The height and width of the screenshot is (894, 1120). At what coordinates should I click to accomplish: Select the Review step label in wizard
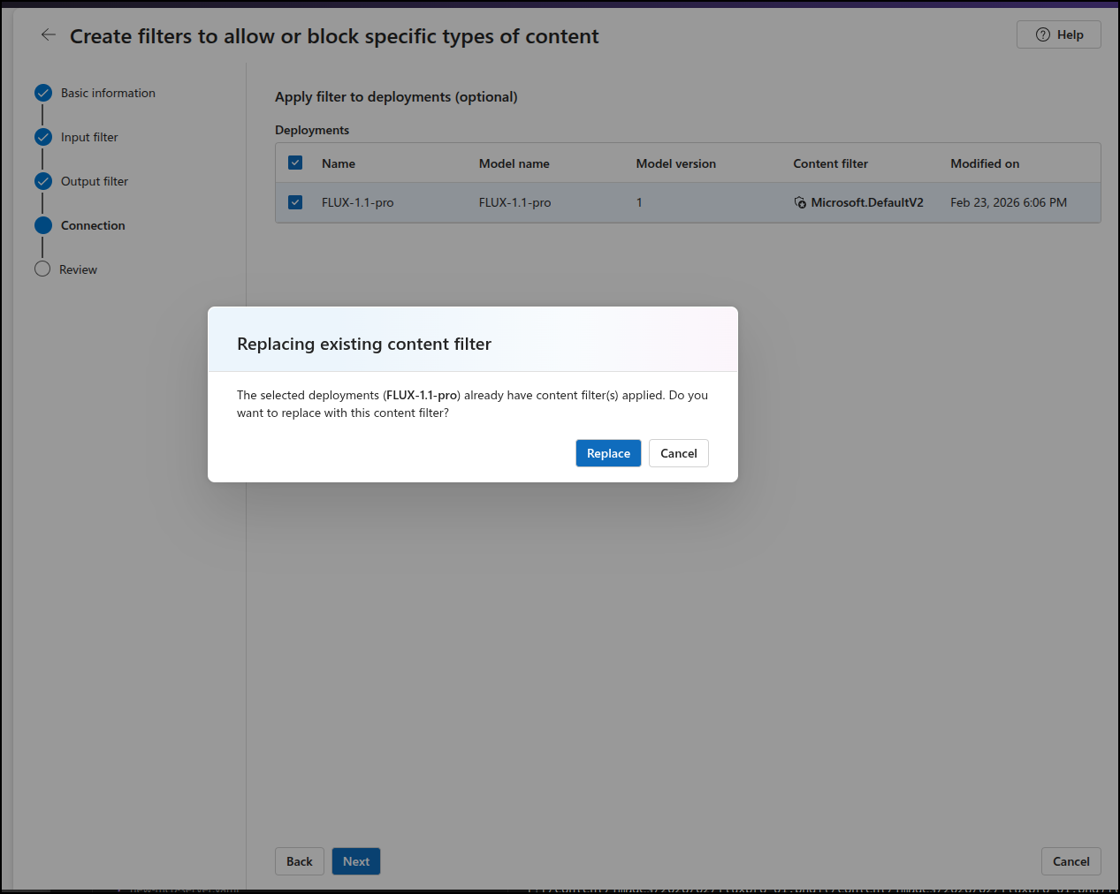pos(78,269)
